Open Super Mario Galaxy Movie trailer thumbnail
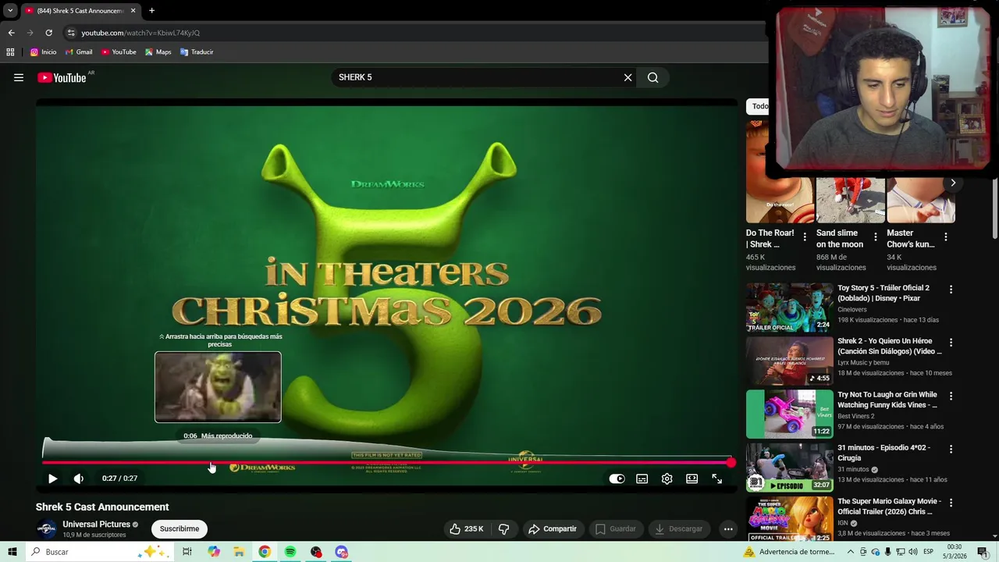 [x=790, y=519]
